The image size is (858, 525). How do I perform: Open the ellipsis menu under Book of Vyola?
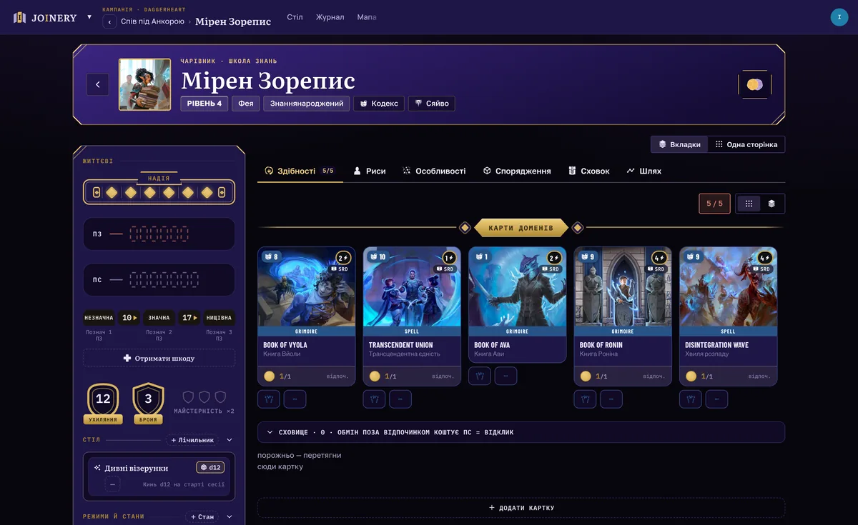point(295,399)
